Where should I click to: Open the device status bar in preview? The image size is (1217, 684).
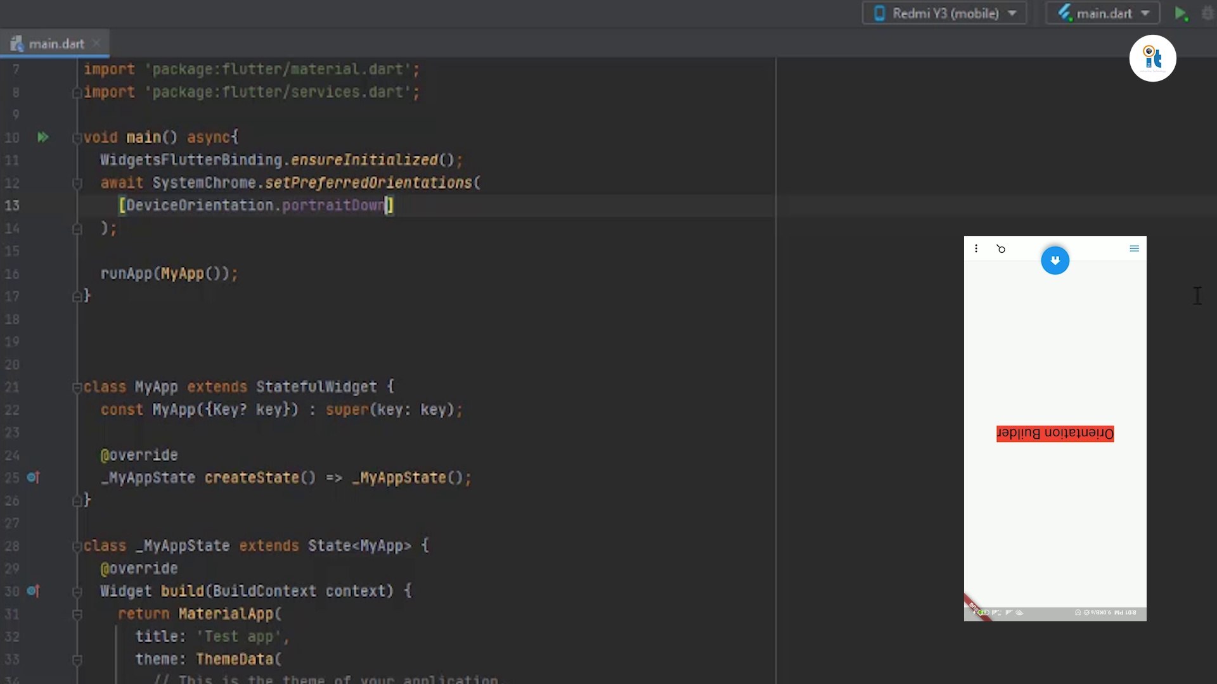1055,612
